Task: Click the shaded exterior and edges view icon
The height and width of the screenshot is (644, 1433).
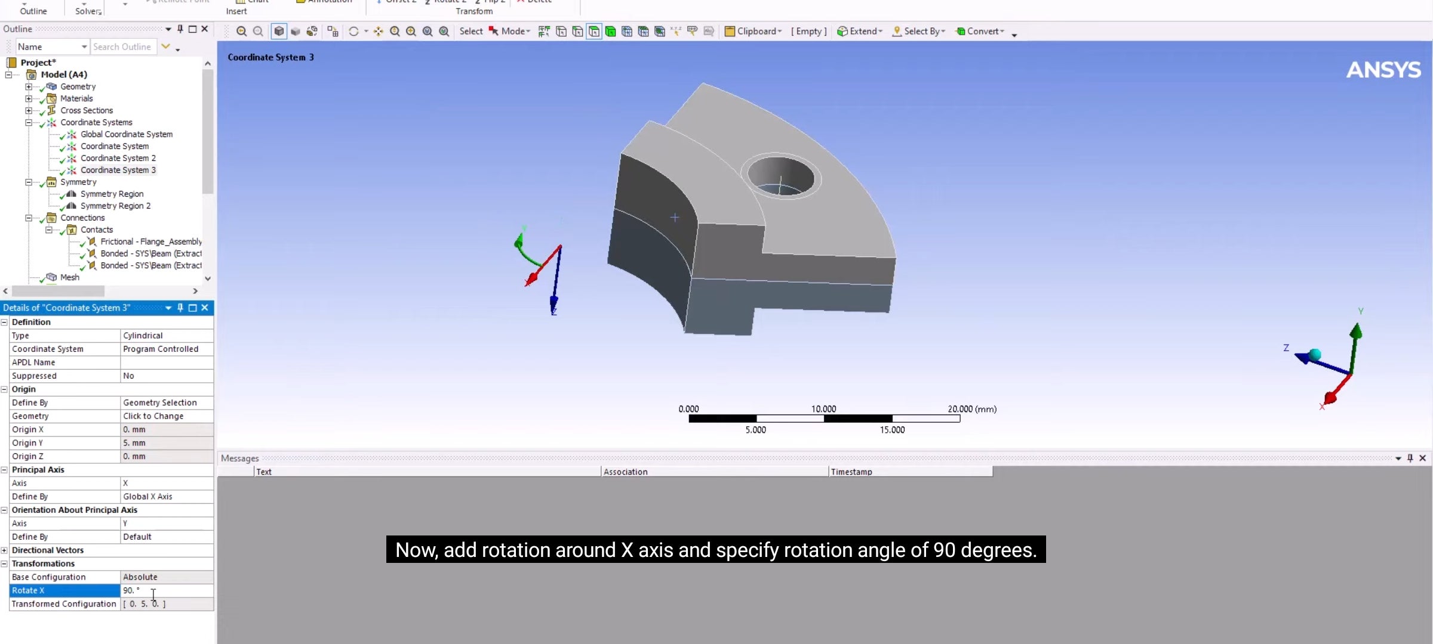Action: 279,32
